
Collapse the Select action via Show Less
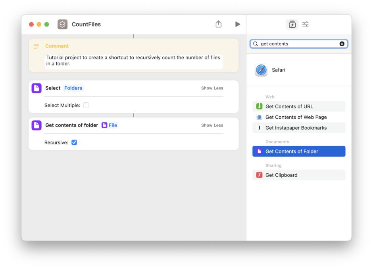pyautogui.click(x=211, y=88)
